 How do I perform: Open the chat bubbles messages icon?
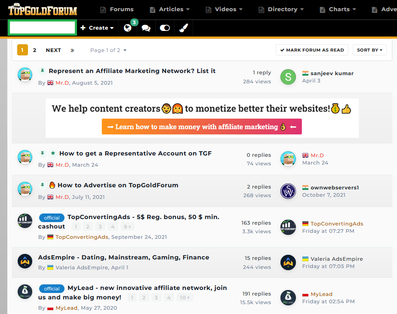146,28
